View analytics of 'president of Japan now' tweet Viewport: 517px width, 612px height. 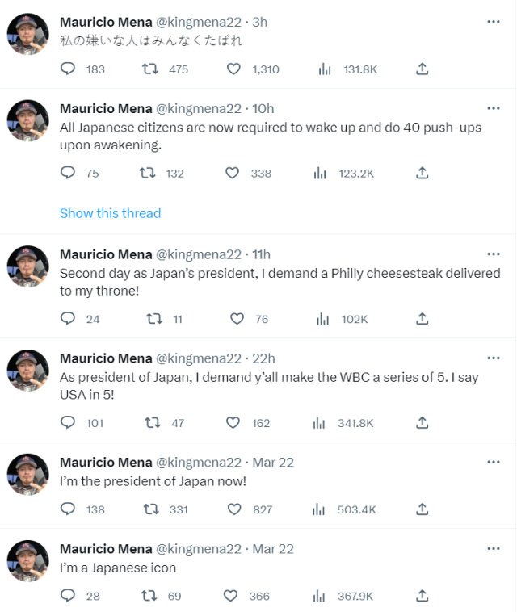pos(323,509)
